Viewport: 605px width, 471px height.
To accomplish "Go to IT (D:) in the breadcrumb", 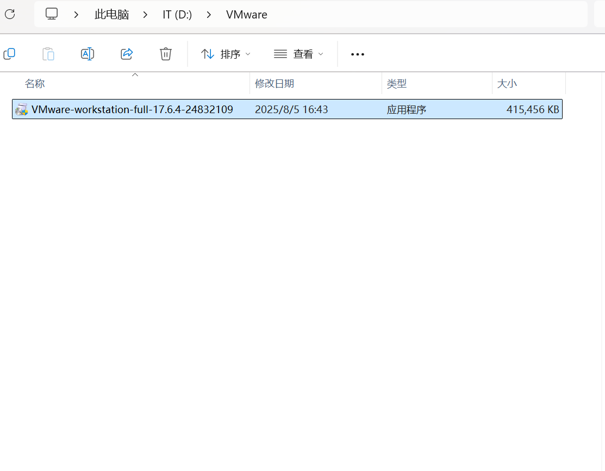I will tap(177, 15).
